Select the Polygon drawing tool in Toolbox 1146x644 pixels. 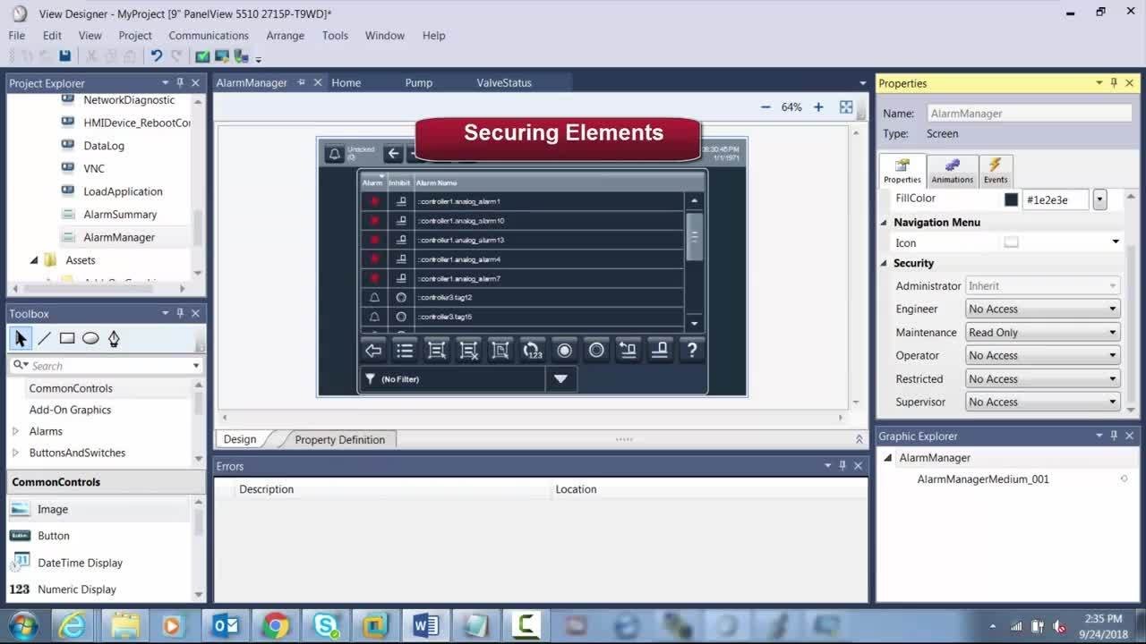click(114, 338)
